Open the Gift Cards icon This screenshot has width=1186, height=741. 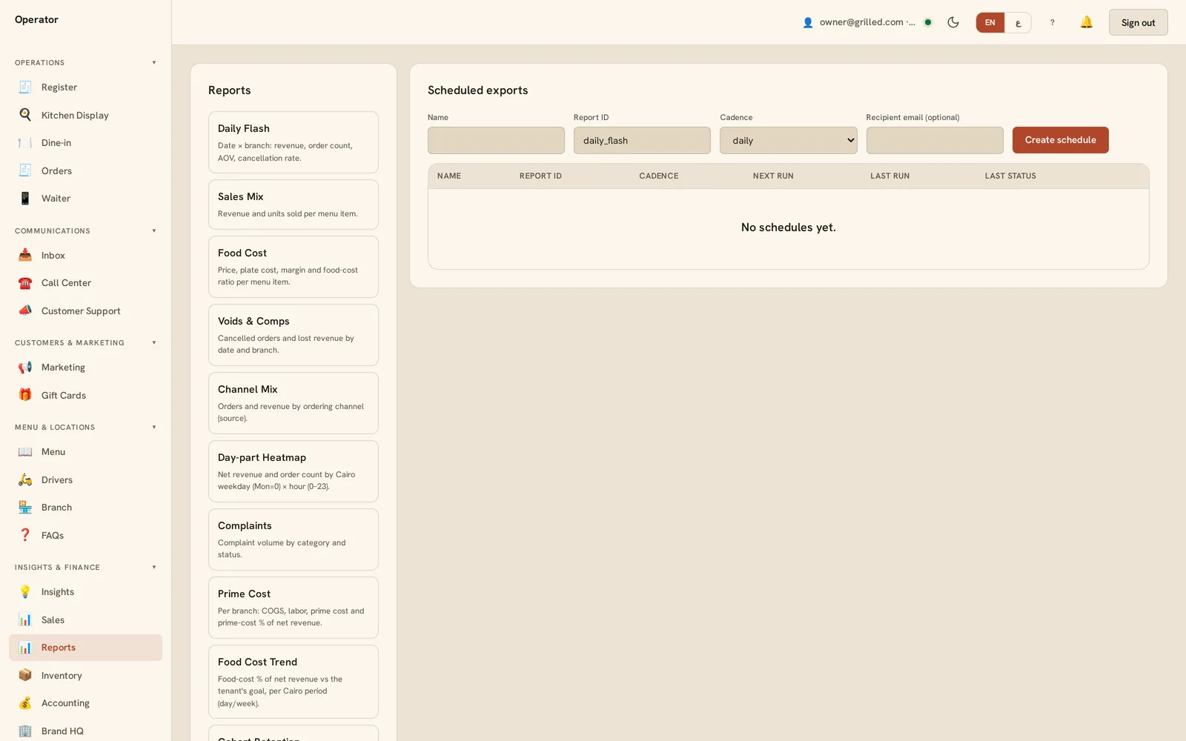coord(25,395)
